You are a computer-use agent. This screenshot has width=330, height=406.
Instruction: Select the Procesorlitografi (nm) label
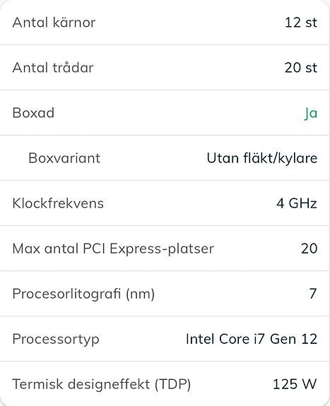click(83, 294)
